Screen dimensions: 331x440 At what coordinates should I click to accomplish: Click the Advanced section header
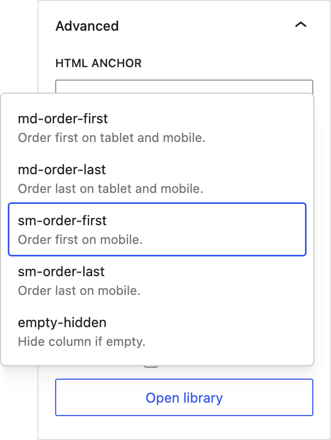point(87,26)
